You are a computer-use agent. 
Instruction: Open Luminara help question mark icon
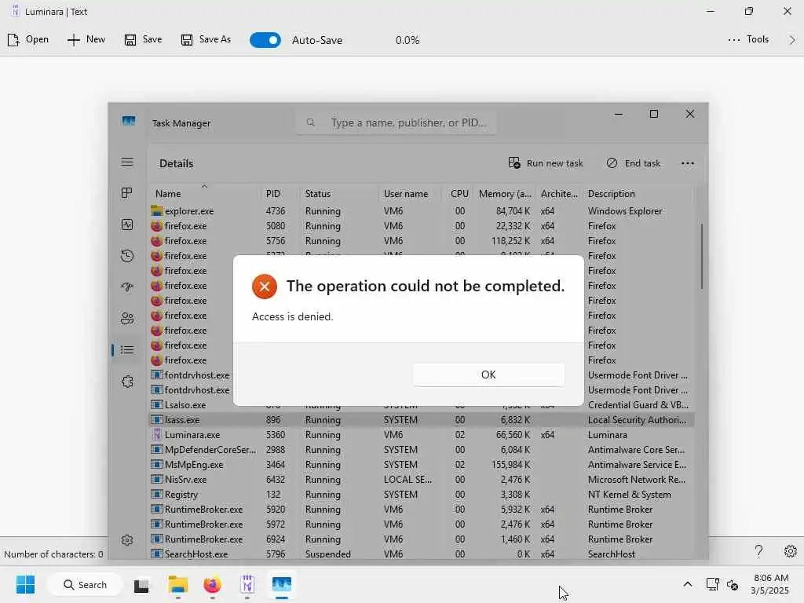(759, 551)
